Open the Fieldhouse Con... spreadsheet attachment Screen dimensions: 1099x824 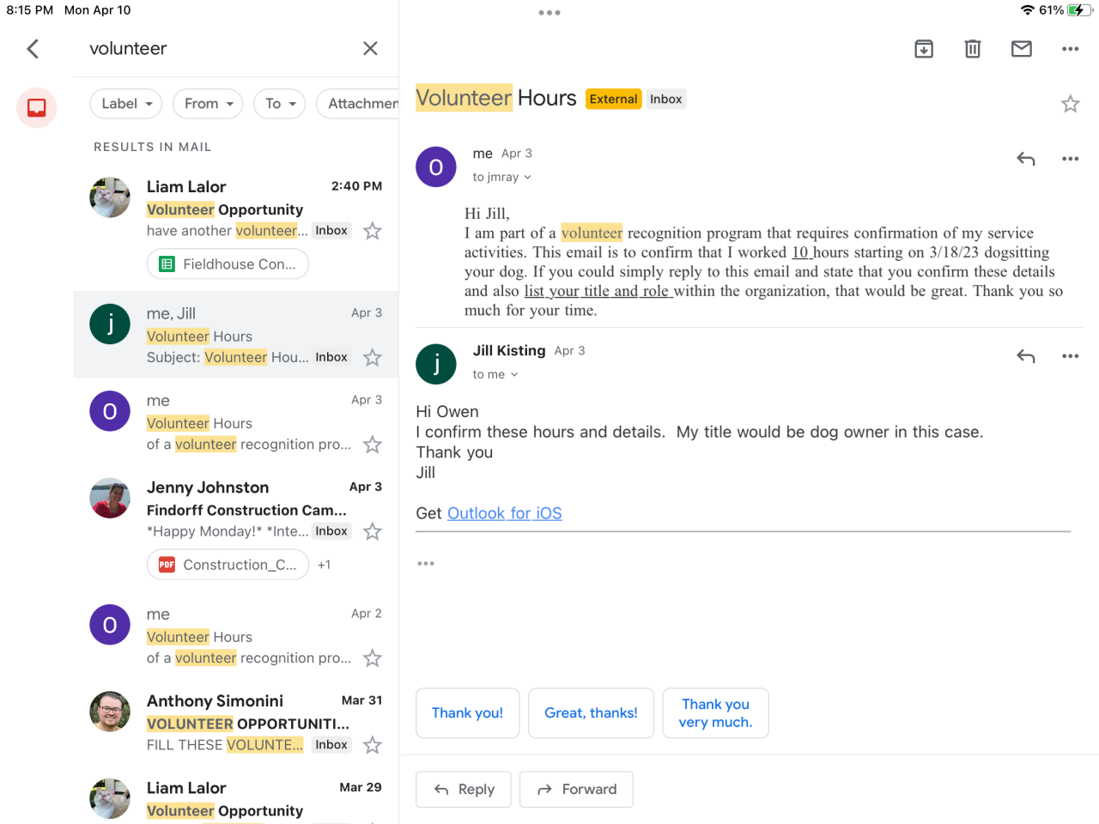click(228, 264)
